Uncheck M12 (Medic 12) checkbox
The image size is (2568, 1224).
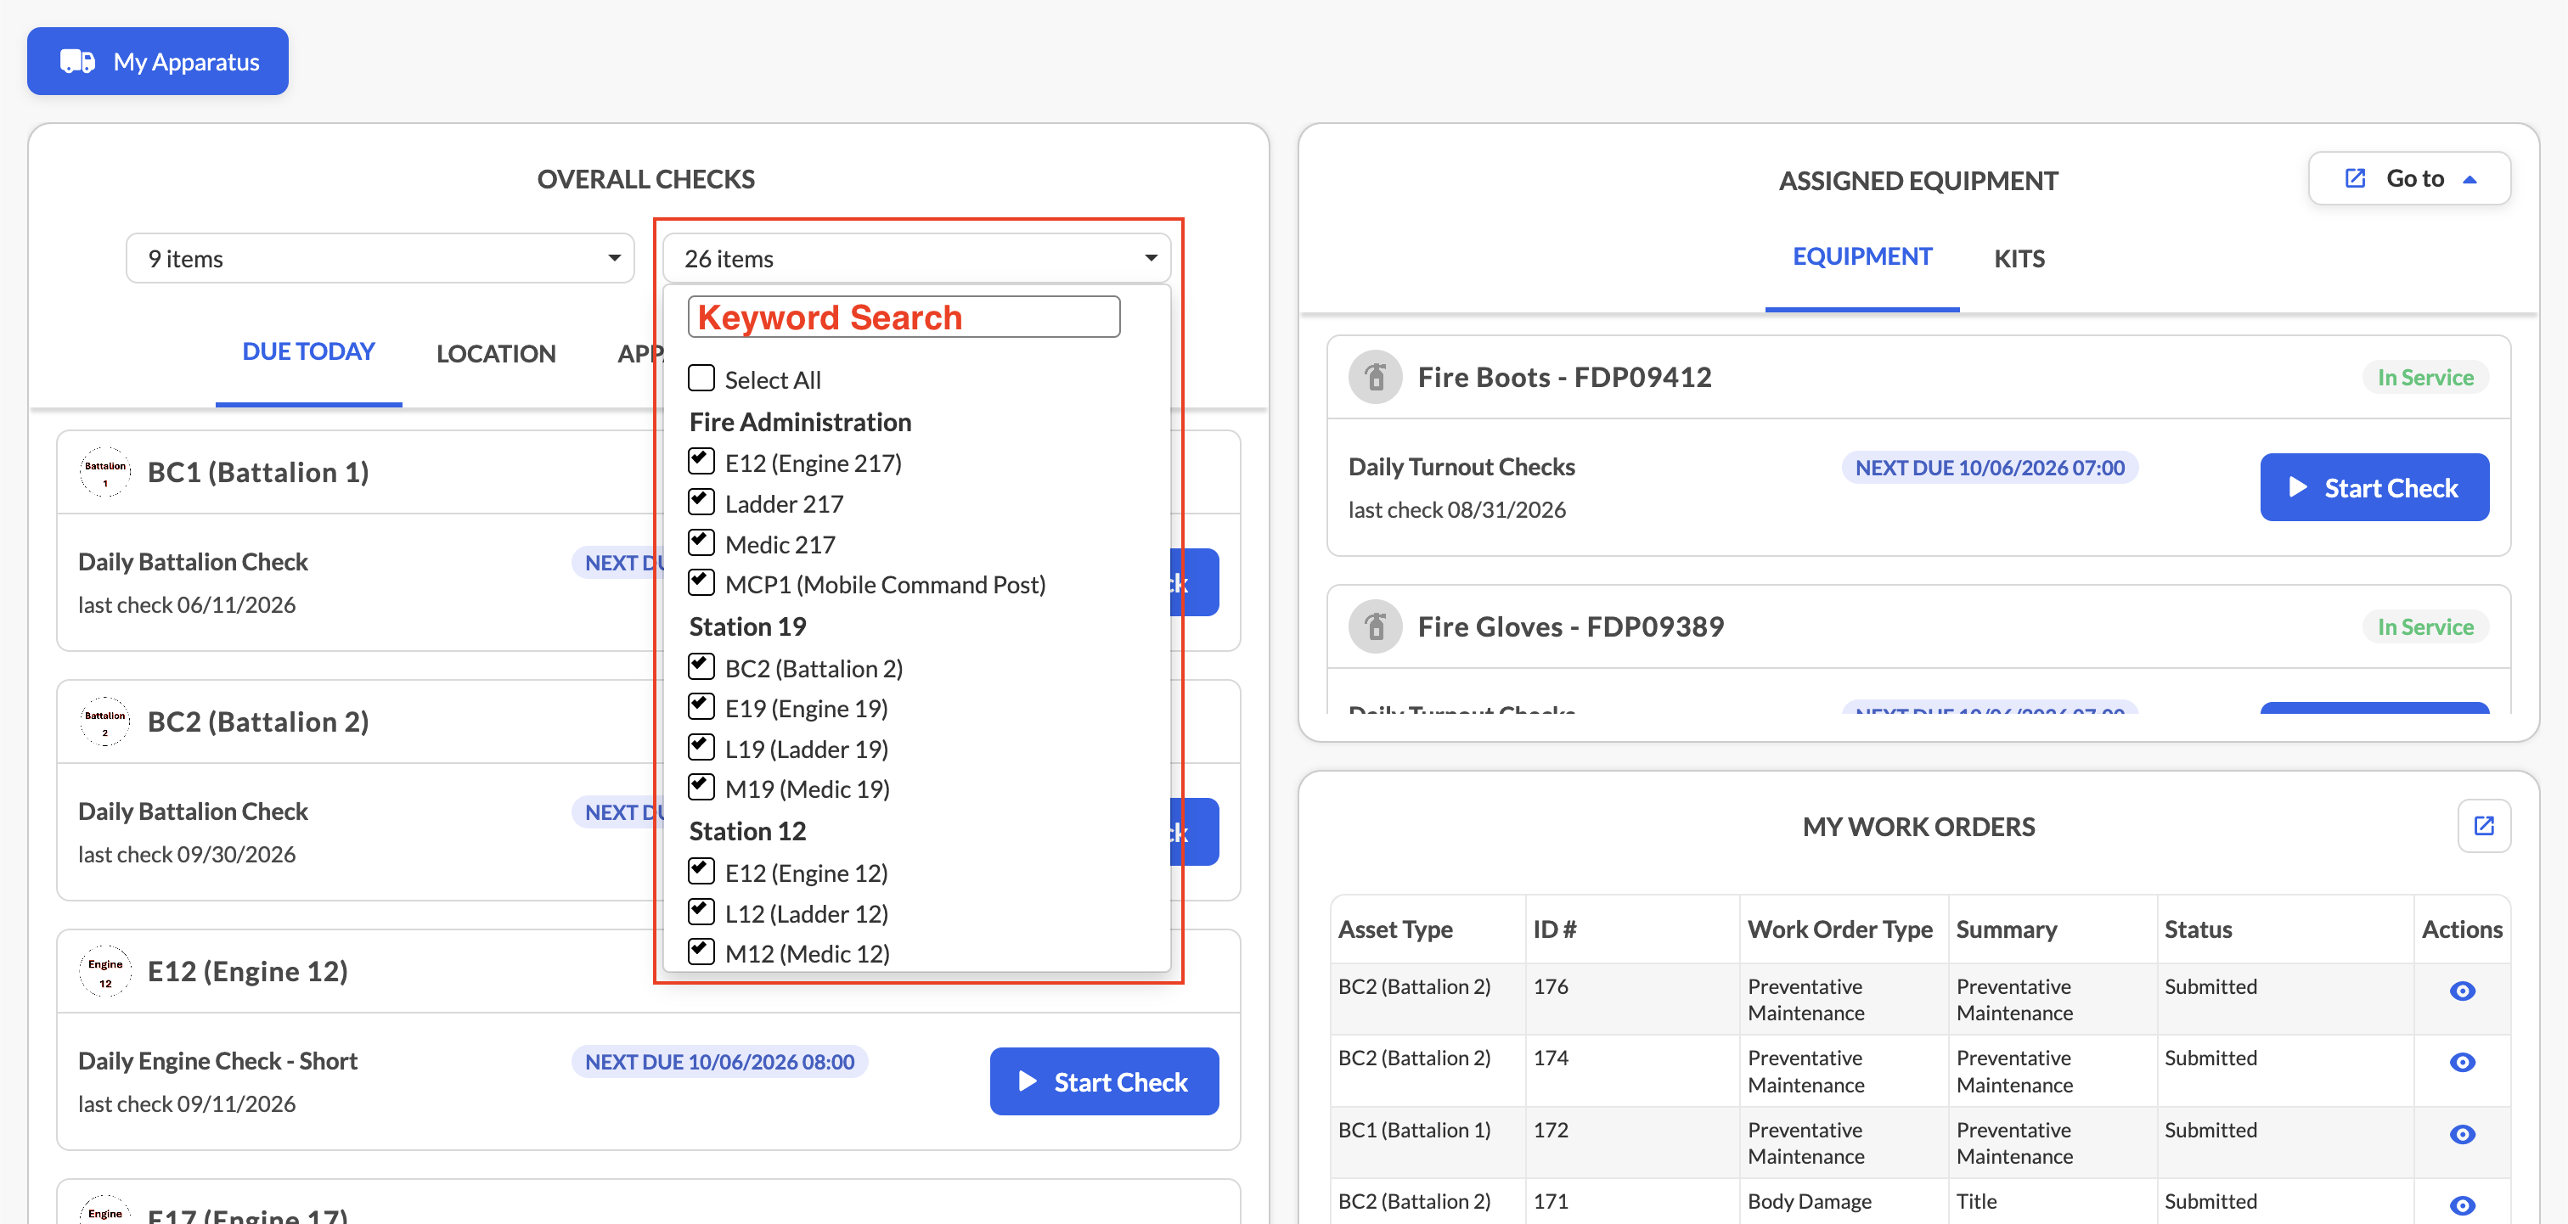click(x=701, y=952)
